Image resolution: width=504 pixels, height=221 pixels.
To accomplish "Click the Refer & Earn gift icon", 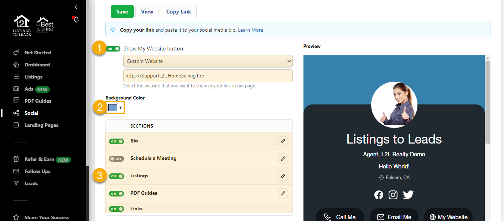I will point(16,159).
